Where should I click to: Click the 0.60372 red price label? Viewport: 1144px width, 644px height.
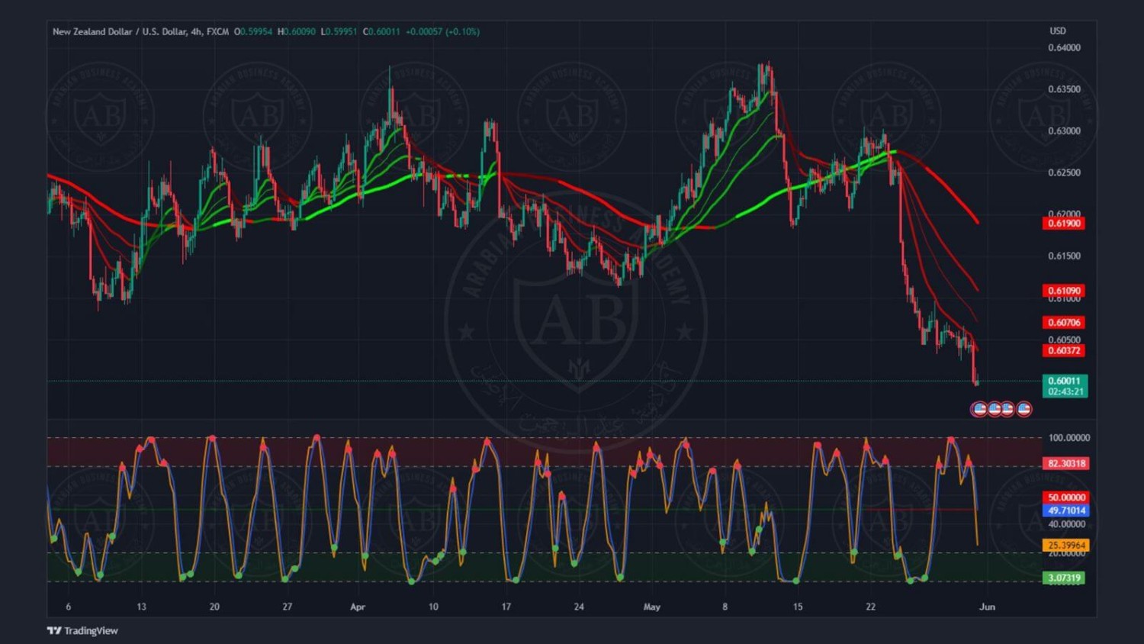pos(1064,351)
